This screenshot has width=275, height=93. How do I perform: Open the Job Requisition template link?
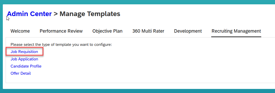pos(24,52)
